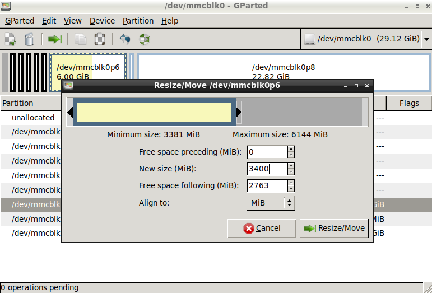Open the View menu

72,21
